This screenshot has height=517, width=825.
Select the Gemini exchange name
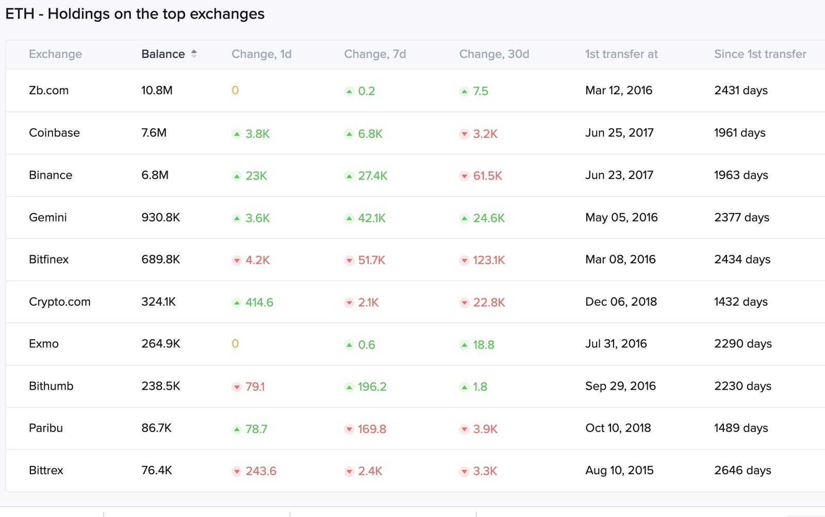pos(48,217)
